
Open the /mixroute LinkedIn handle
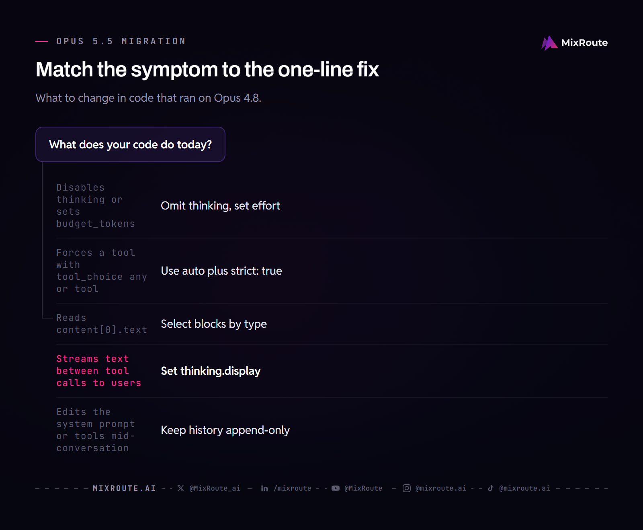click(293, 488)
